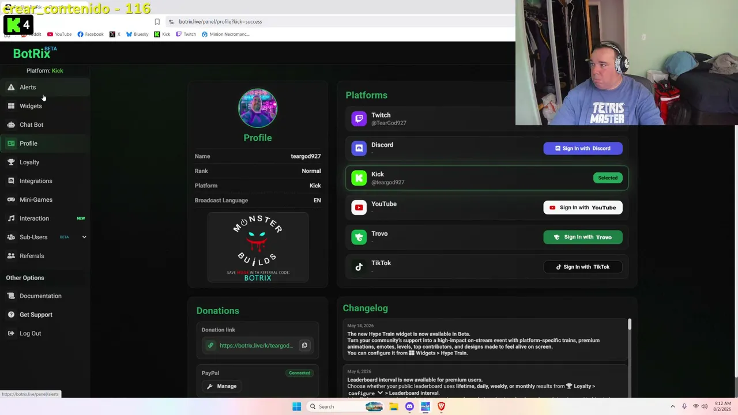Screen dimensions: 738x415
Task: Open Mini-Games from the sidebar
Action: point(36,199)
